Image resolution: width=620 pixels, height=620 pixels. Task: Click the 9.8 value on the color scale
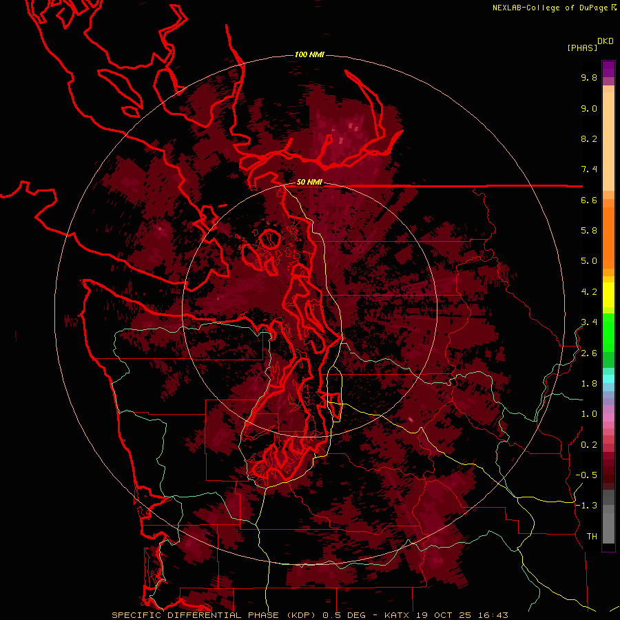(x=589, y=77)
